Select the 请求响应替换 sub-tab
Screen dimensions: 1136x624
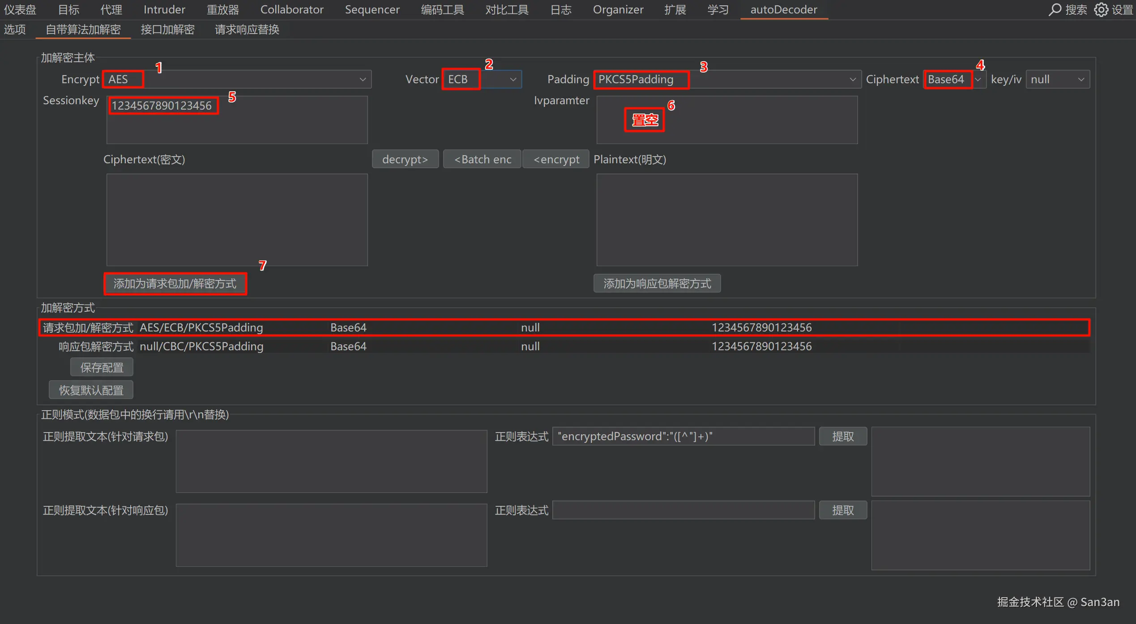coord(247,30)
